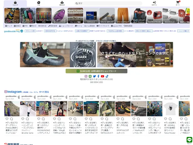Open the マップ map link
Image resolution: width=193 pixels, height=145 pixels.
(9, 26)
